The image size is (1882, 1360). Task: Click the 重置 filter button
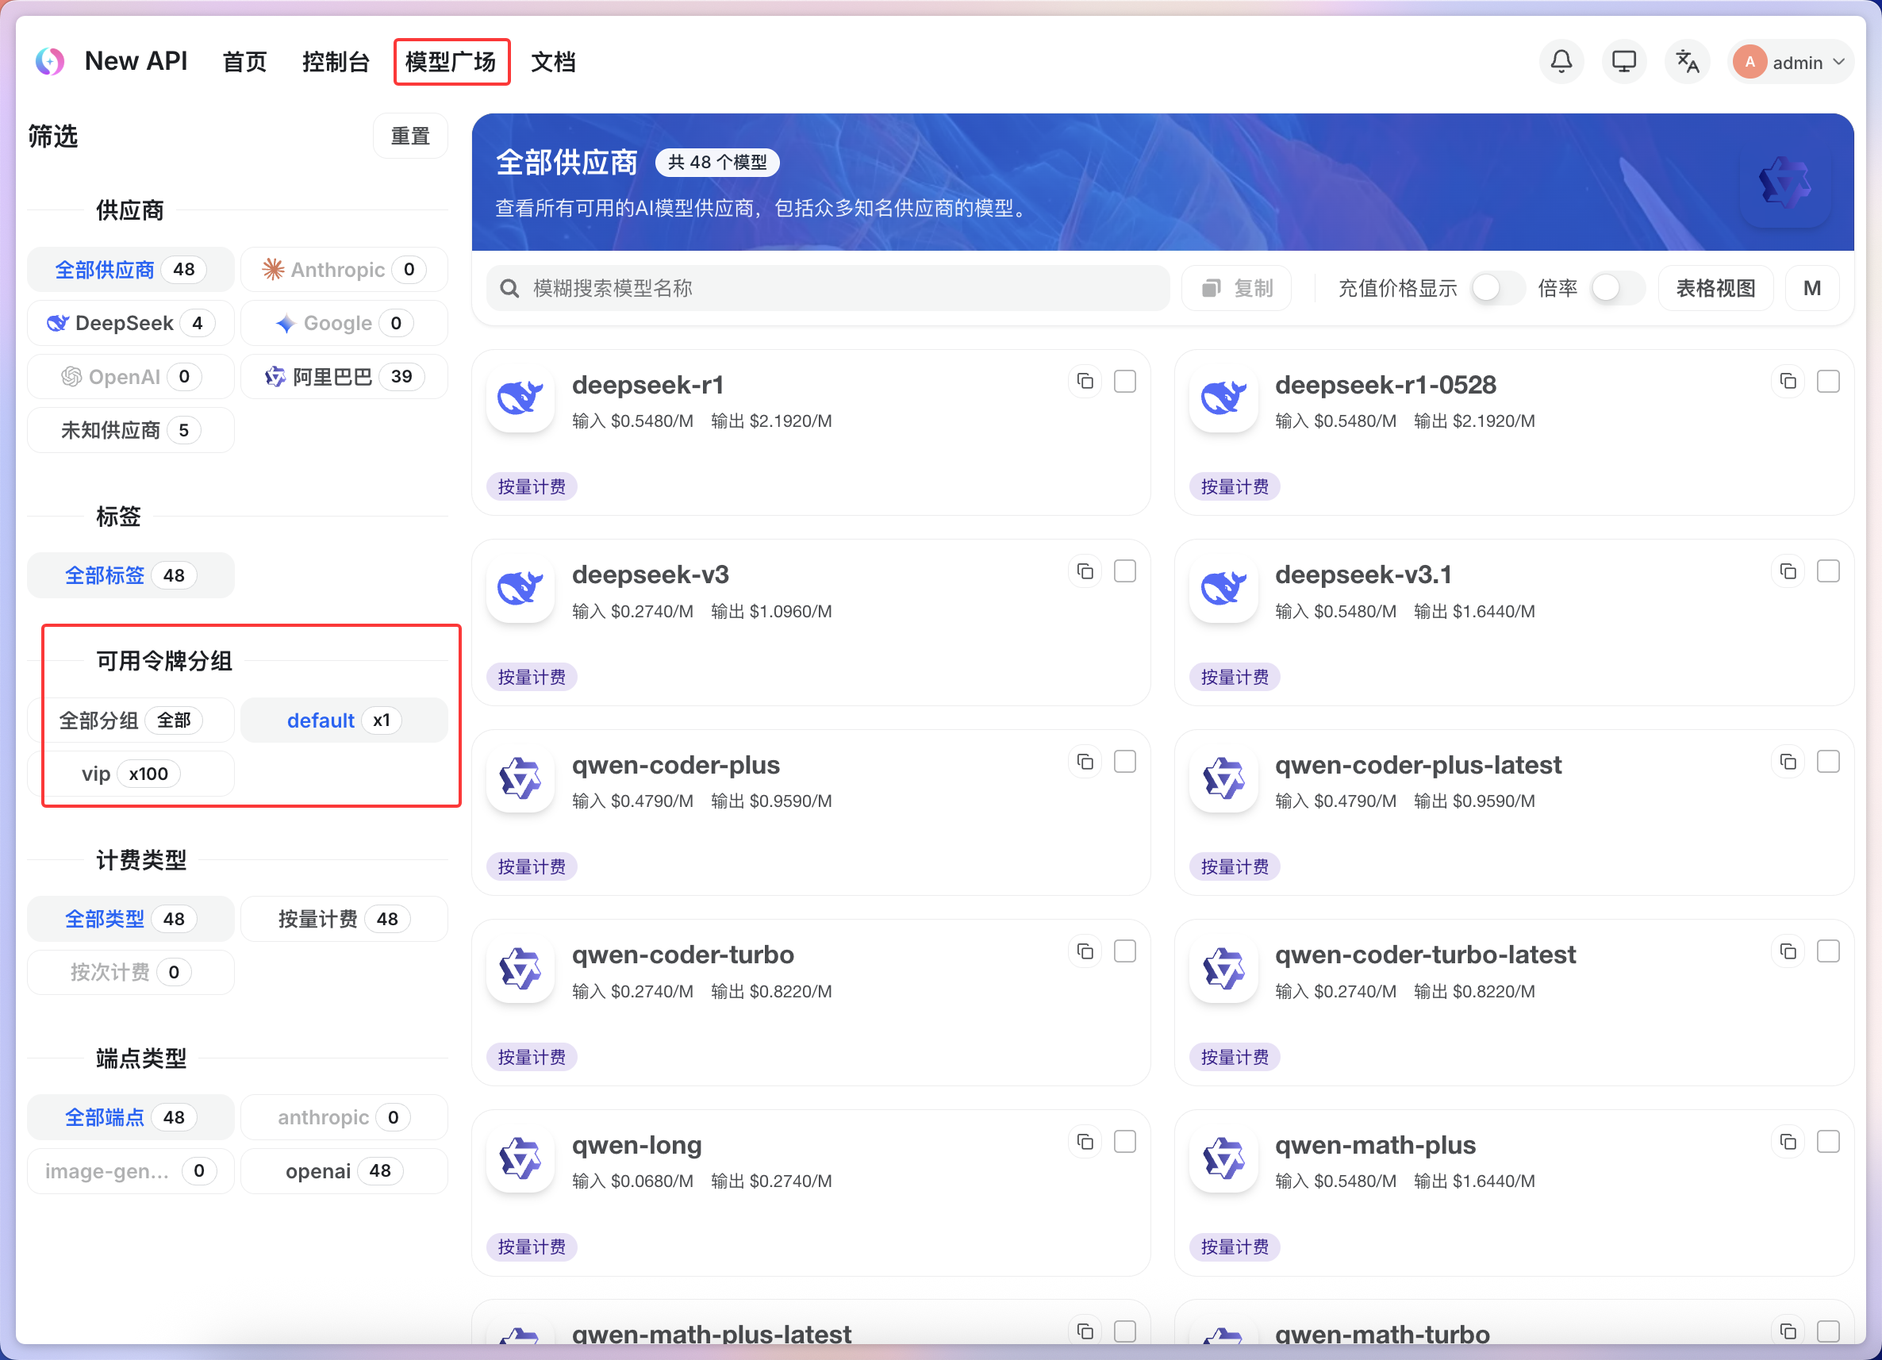tap(411, 136)
